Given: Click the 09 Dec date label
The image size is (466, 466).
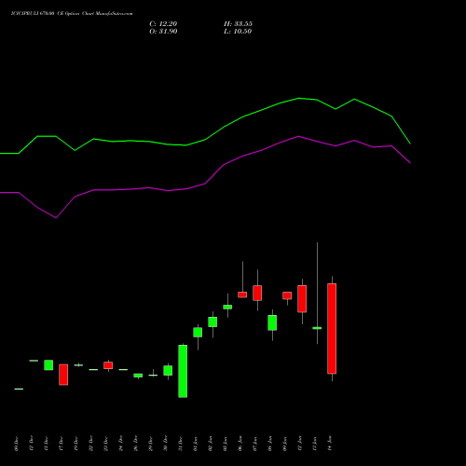Looking at the screenshot, I should pyautogui.click(x=17, y=444).
